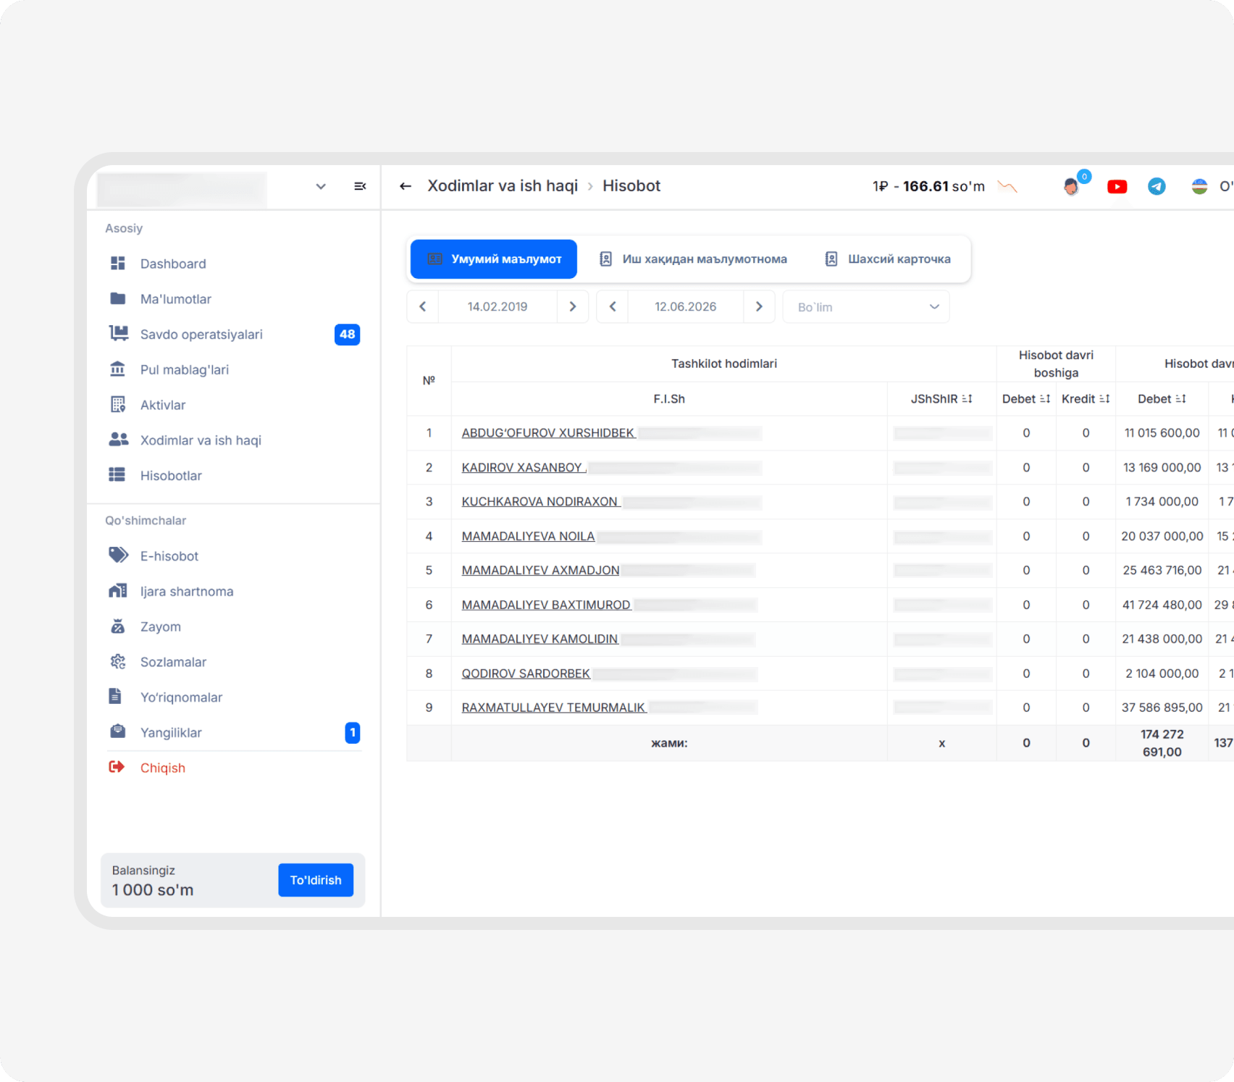This screenshot has height=1082, width=1234.
Task: Open Savdo operatsiyalari cart icon
Action: [x=118, y=334]
